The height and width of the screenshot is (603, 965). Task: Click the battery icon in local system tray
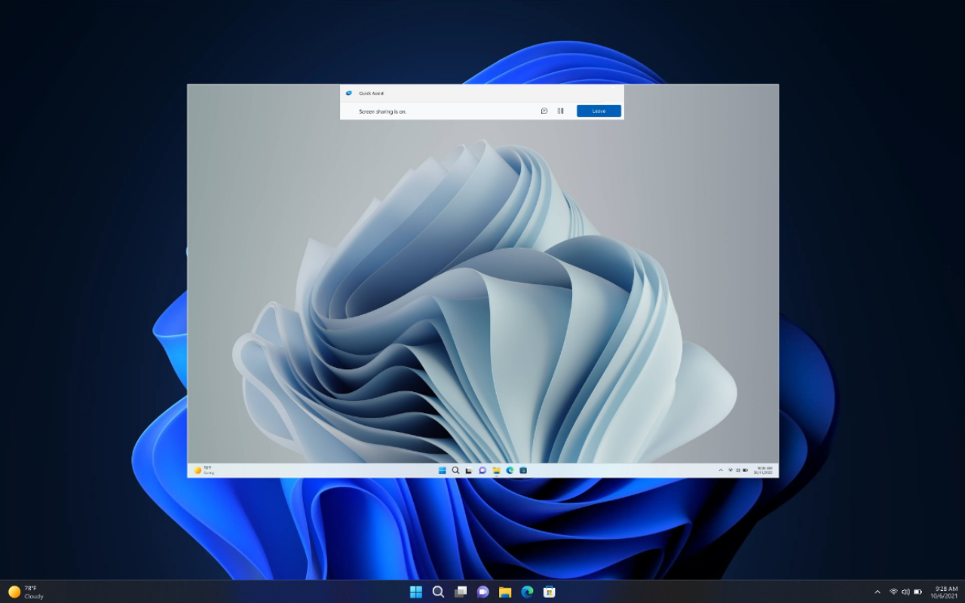point(918,592)
